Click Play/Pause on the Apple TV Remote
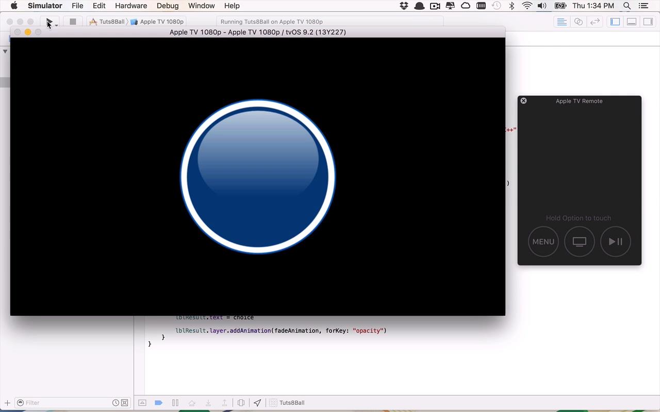 coord(616,242)
